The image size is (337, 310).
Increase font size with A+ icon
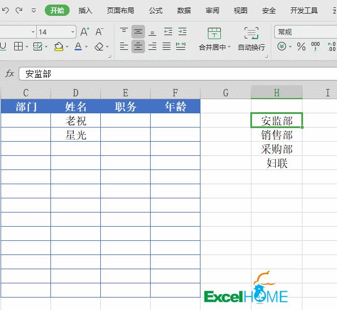[85, 32]
